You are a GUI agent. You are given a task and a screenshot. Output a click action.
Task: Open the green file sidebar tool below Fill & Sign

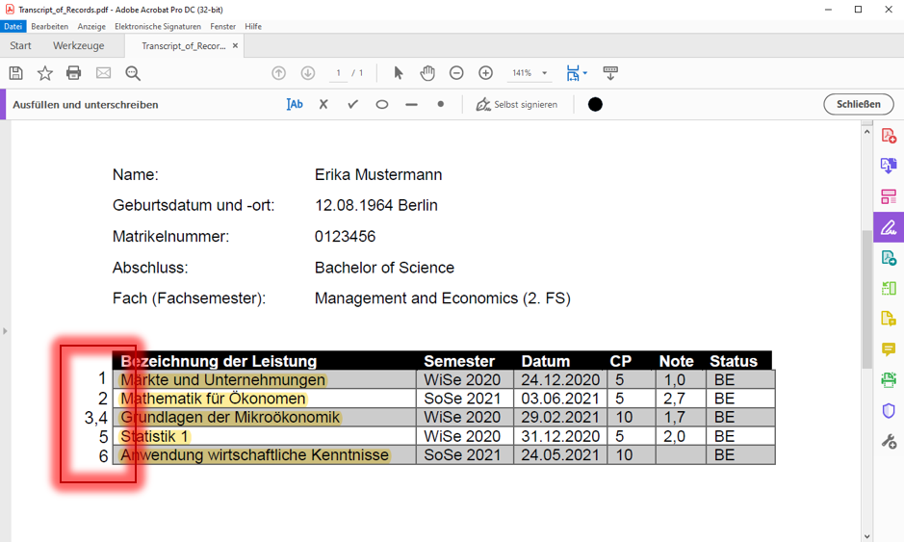point(889,258)
